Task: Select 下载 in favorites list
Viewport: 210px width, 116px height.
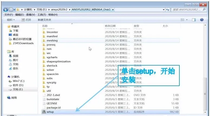Action: click(x=14, y=31)
